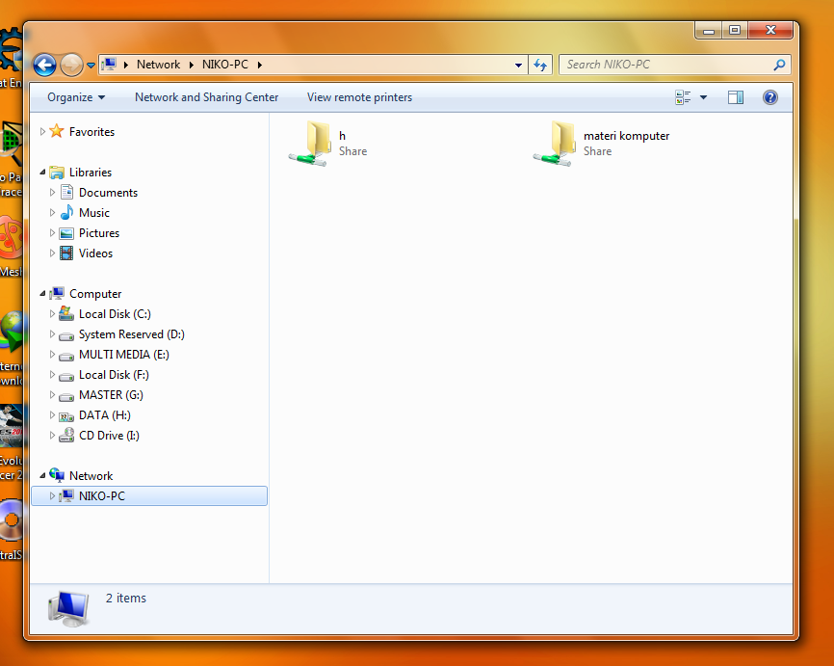
Task: Click the Videos filmstrip icon
Action: click(66, 253)
